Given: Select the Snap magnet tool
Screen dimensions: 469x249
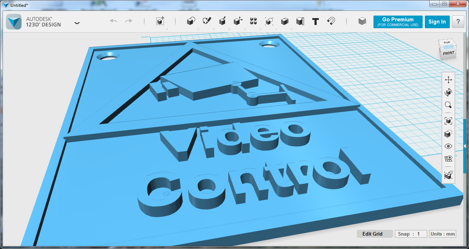Looking at the screenshot, I should 331,21.
